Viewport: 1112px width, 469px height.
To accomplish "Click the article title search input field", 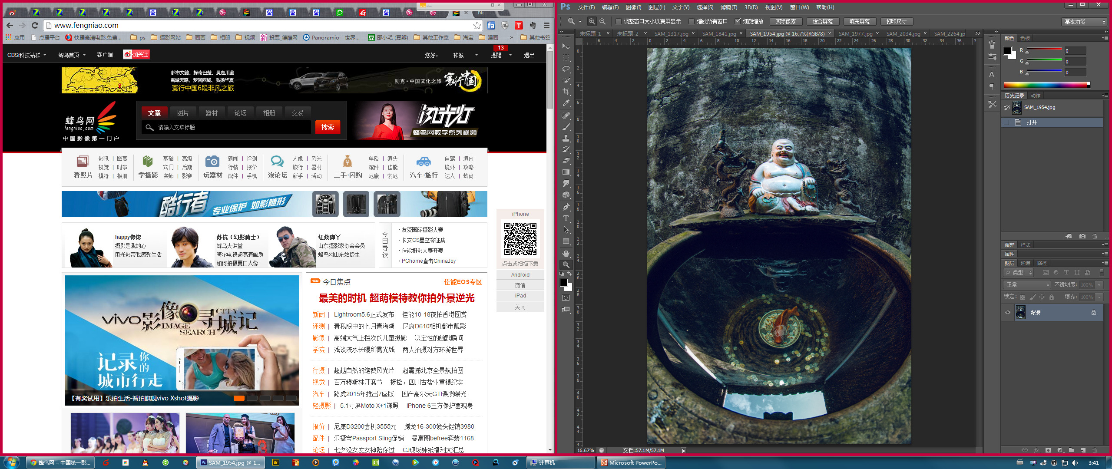I will (226, 127).
